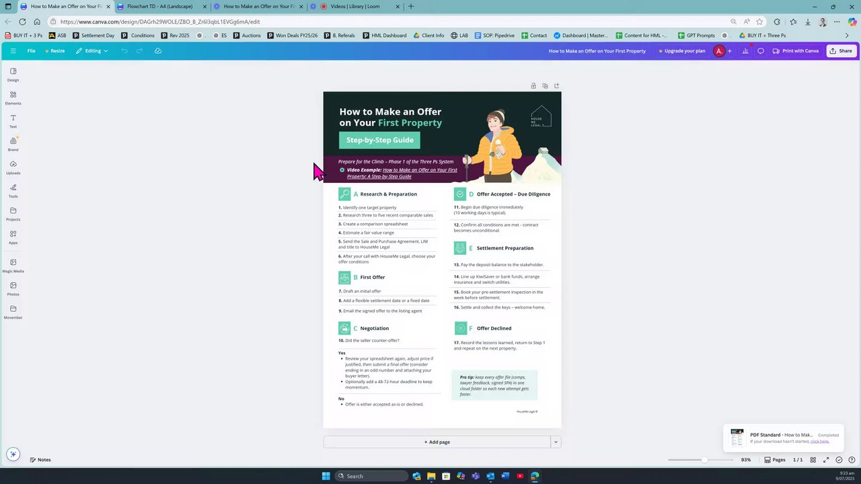Open the Design panel in sidebar
The image size is (861, 484).
coord(13,75)
